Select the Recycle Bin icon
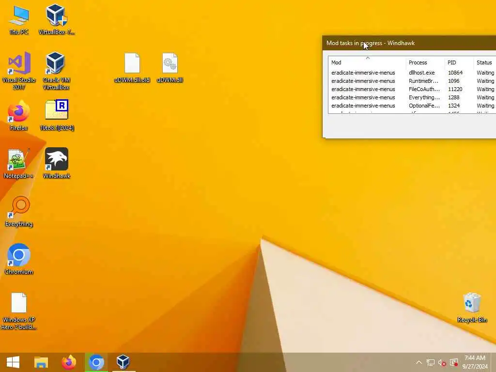Screen dimensions: 496x372 [472, 308]
